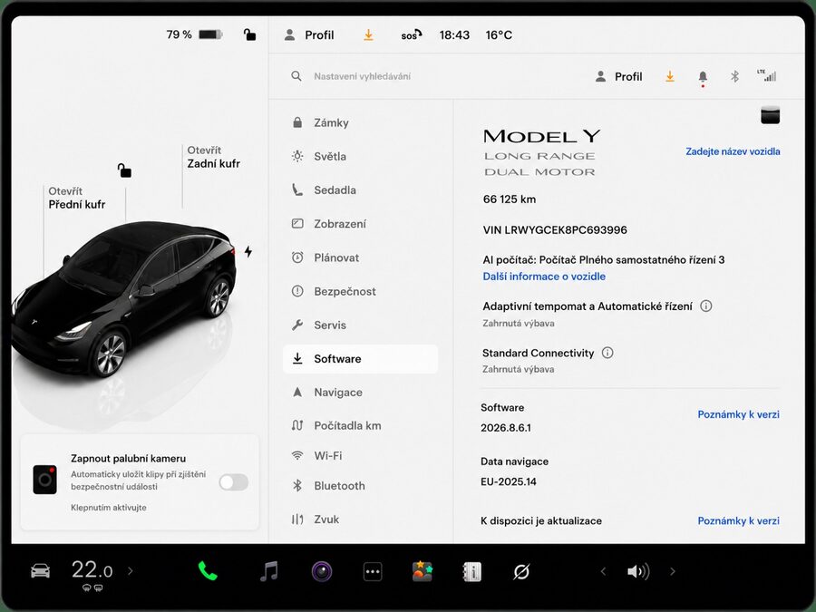Tap the orange download icon in top status bar
The height and width of the screenshot is (612, 816).
pyautogui.click(x=368, y=34)
